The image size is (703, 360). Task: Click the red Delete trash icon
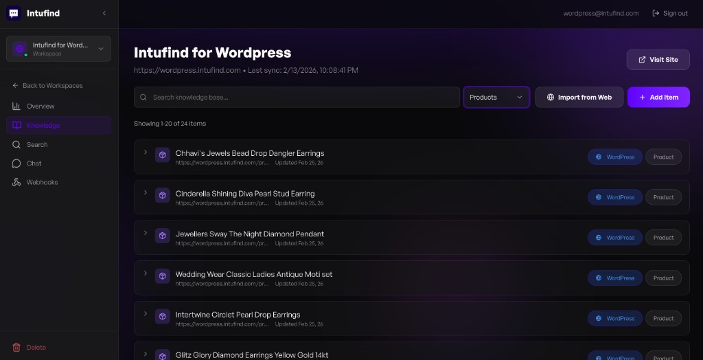click(16, 348)
